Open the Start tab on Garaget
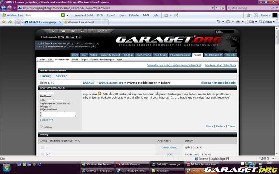 click(75, 55)
